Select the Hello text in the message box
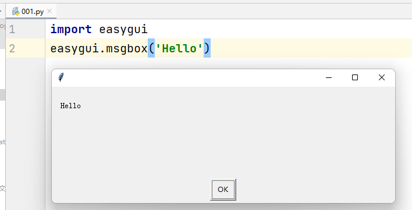Image resolution: width=412 pixels, height=210 pixels. [70, 106]
